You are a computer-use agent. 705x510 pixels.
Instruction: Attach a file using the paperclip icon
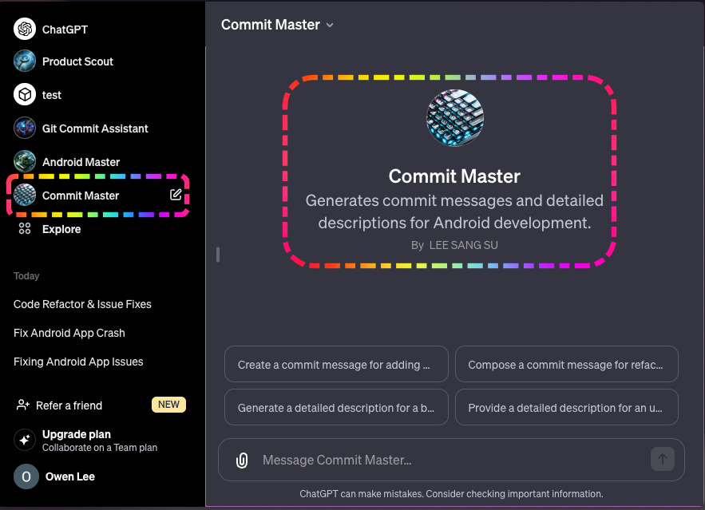pos(241,460)
